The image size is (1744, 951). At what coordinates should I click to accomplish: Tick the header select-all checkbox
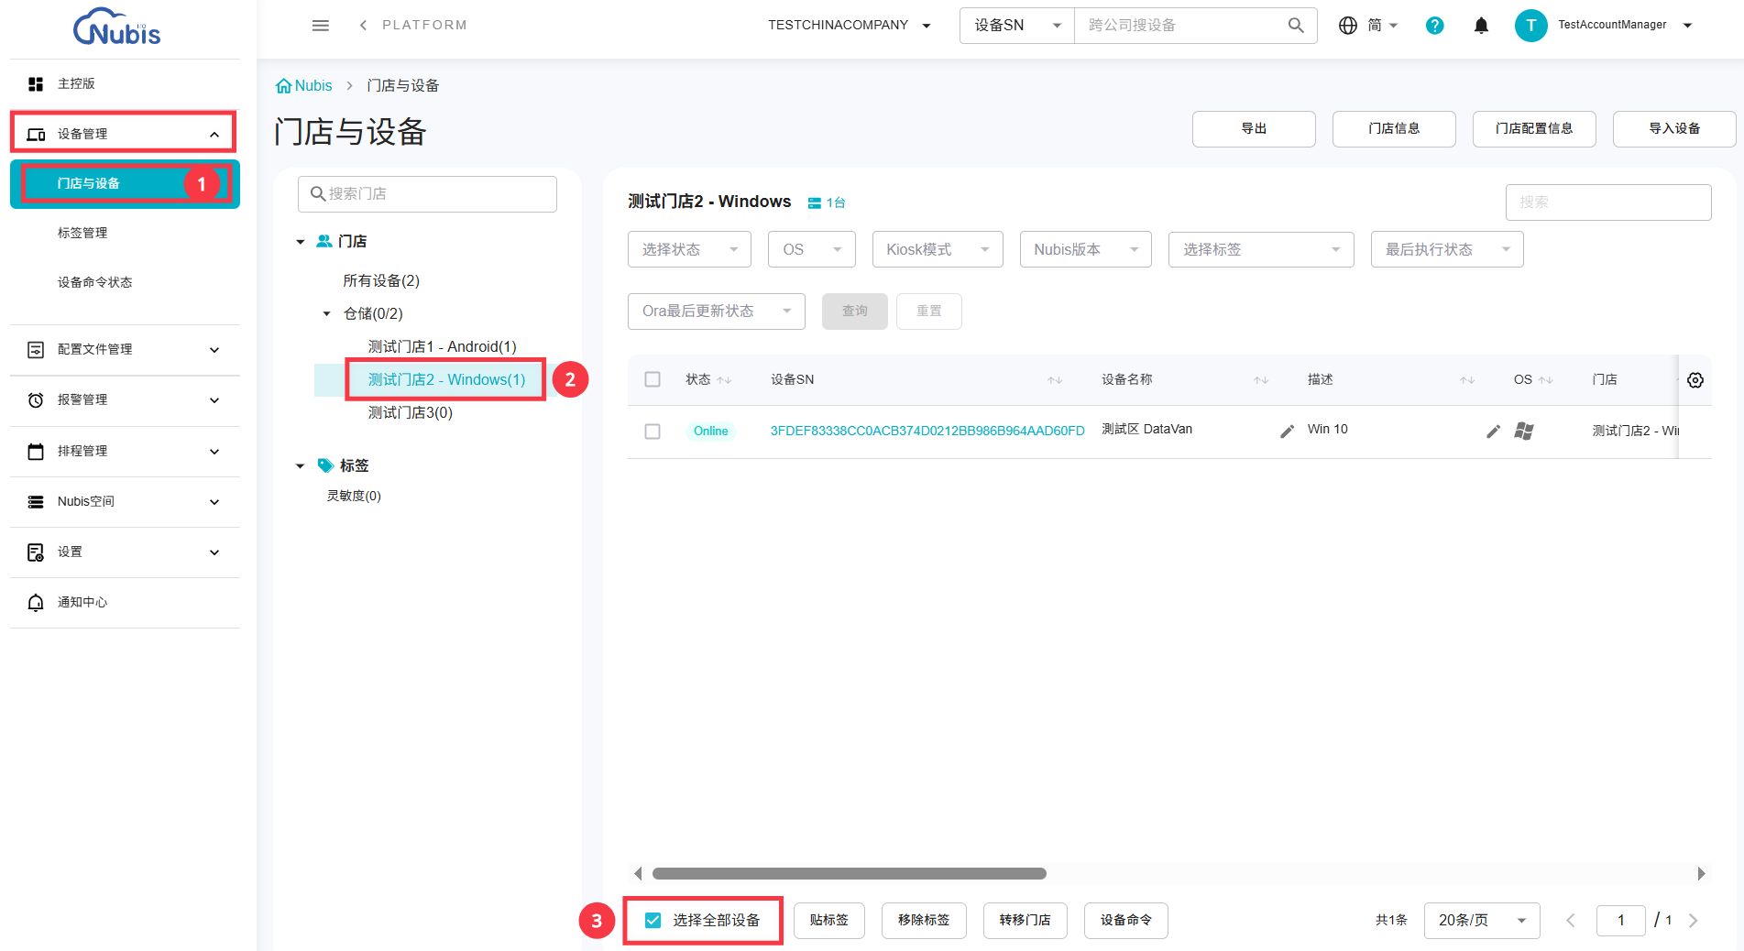pos(653,379)
